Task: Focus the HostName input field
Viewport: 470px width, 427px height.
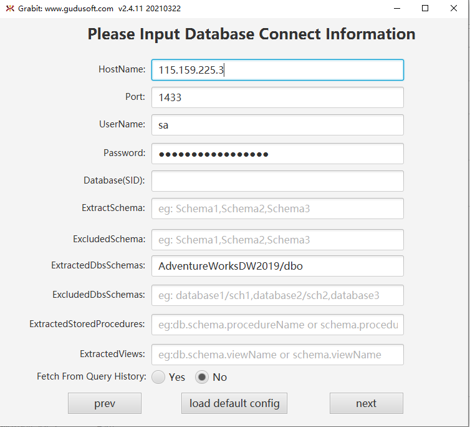Action: click(x=277, y=70)
